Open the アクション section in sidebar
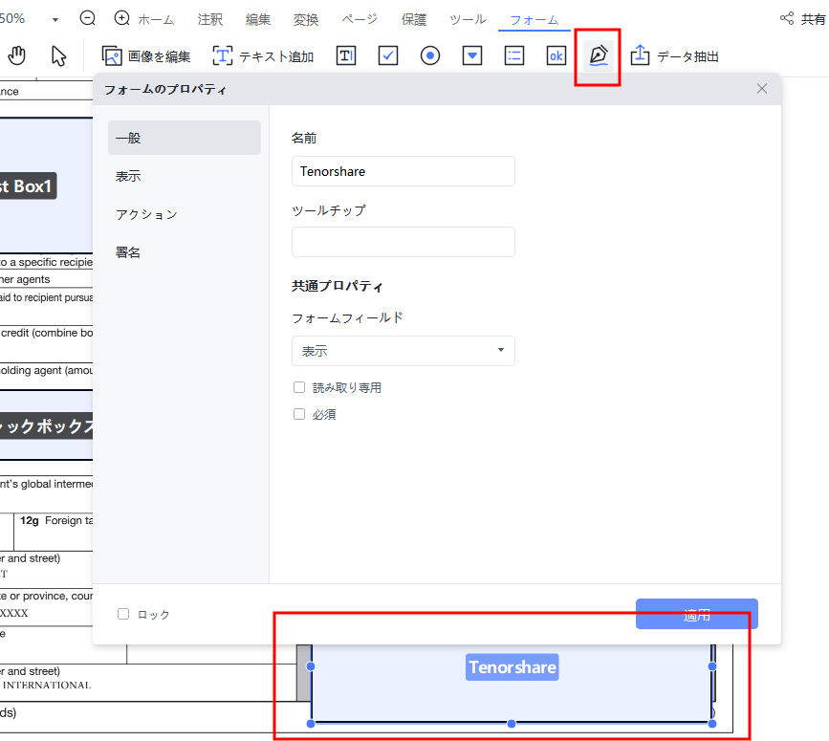The height and width of the screenshot is (741, 829). click(x=146, y=214)
